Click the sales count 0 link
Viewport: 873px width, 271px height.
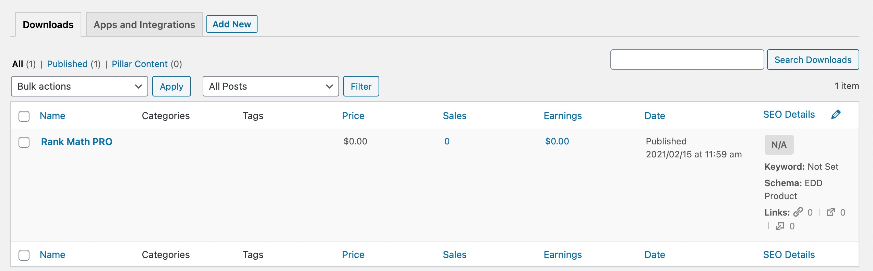click(x=447, y=141)
